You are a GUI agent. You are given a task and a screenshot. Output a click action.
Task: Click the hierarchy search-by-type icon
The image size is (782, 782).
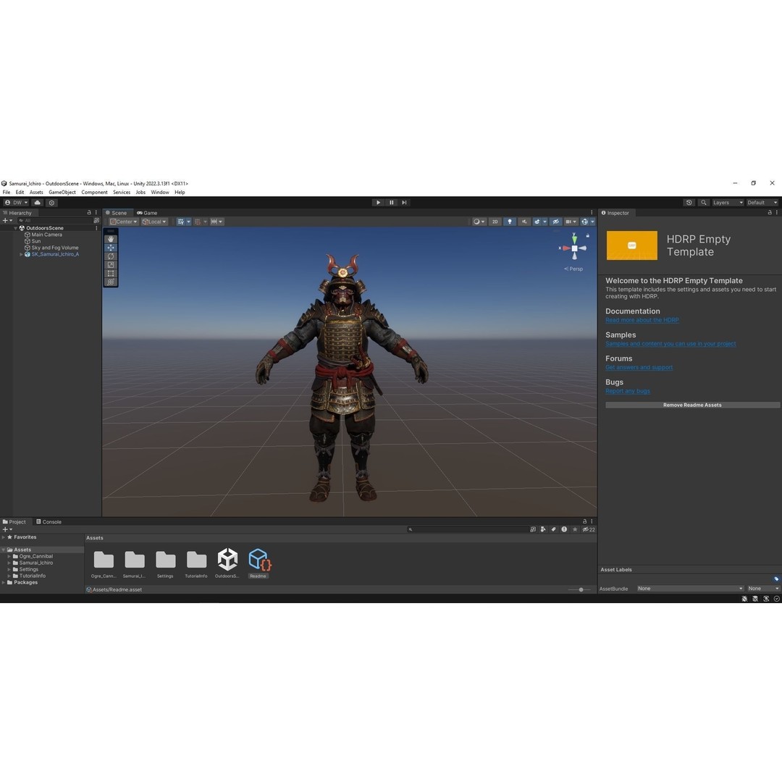pyautogui.click(x=96, y=220)
